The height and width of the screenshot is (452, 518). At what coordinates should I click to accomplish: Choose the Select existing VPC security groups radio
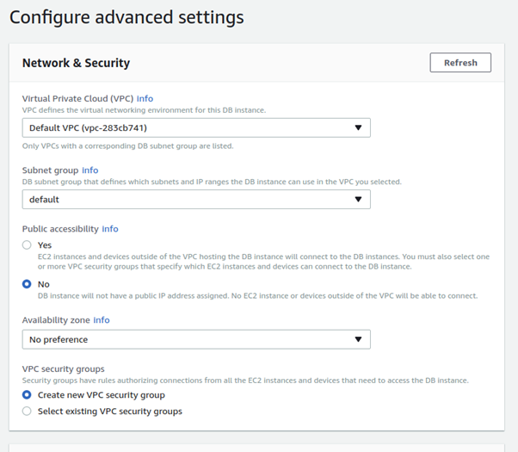coord(28,412)
